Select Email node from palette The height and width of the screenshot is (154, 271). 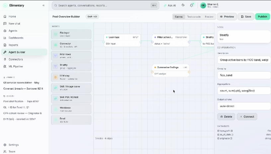coord(71,120)
